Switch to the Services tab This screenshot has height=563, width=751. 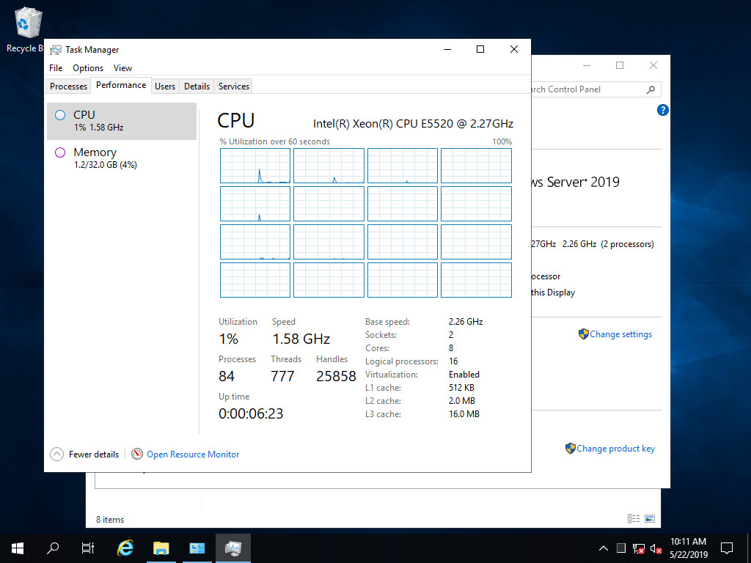(x=233, y=87)
